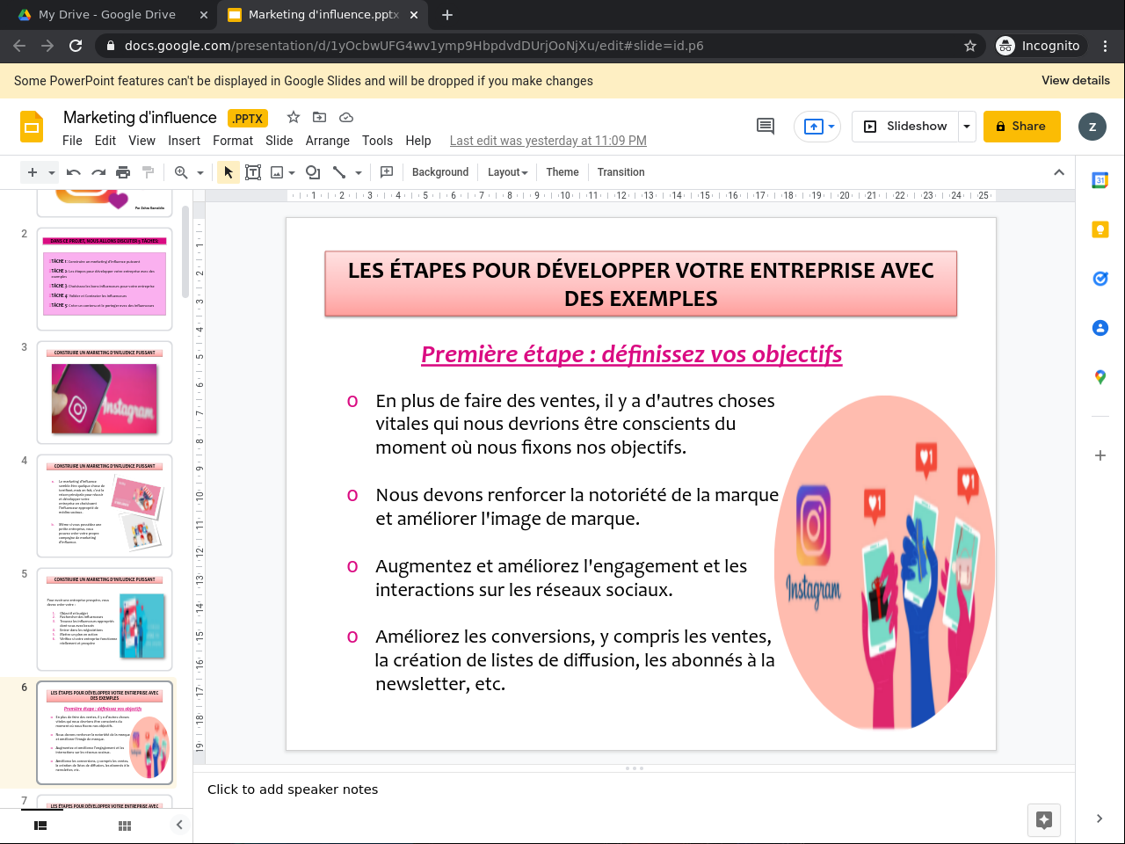Expand the Slideshow options dropdown arrow
1125x844 pixels.
[x=967, y=127]
